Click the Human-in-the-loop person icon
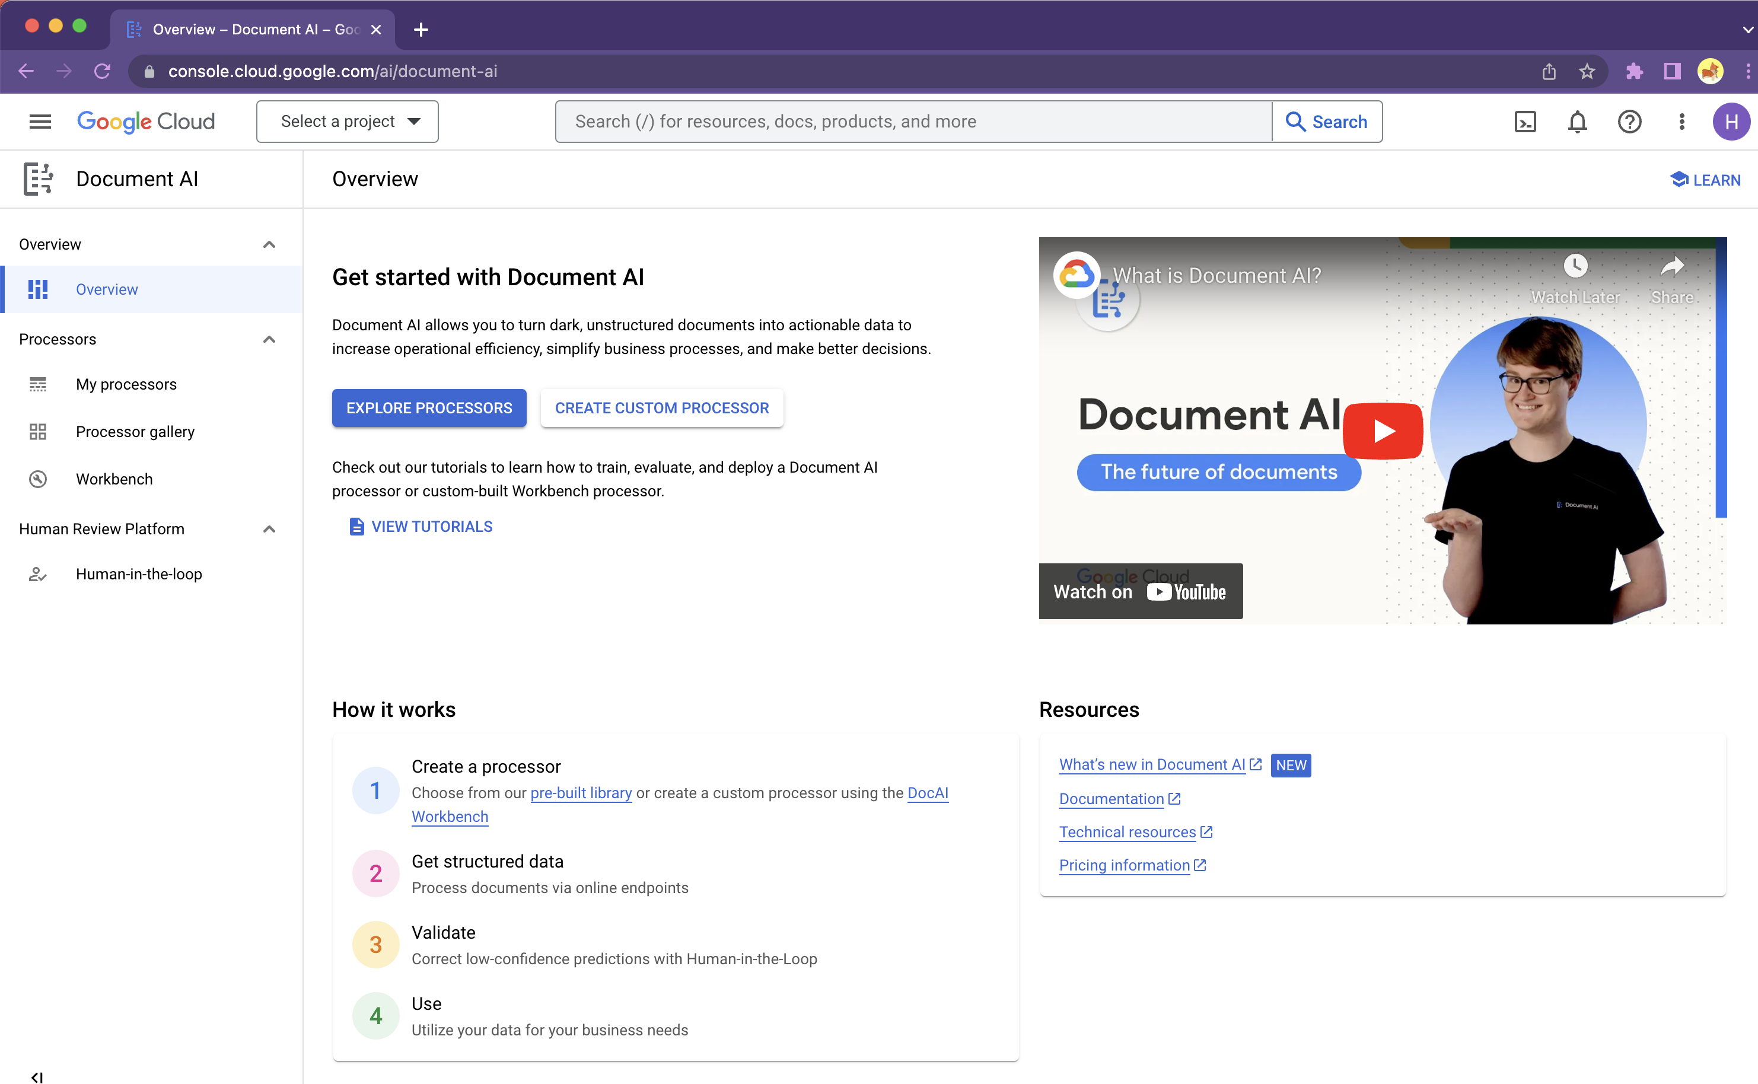The image size is (1758, 1084). [x=35, y=574]
